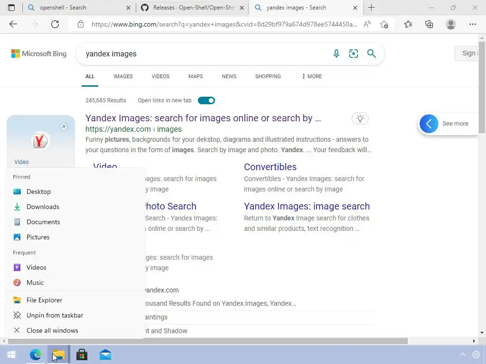Select Close all windows
Screen dimensions: 486x364
[75, 330]
